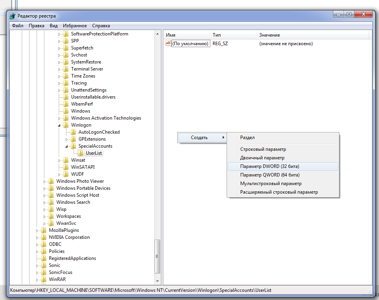
Task: Click the RegisteredApplications folder icon
Action: [44, 258]
